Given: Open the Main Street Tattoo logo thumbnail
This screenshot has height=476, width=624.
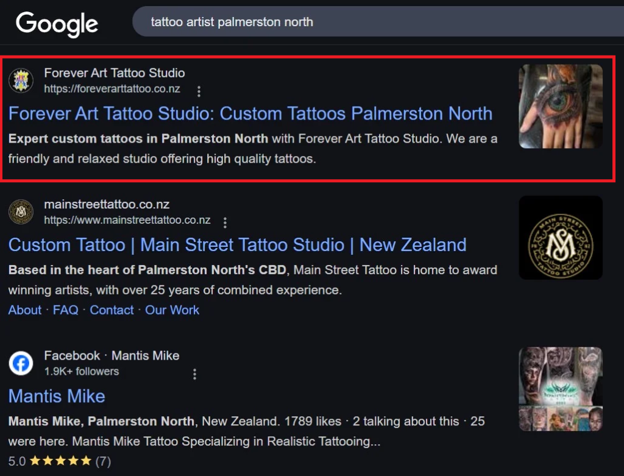Looking at the screenshot, I should coord(561,238).
